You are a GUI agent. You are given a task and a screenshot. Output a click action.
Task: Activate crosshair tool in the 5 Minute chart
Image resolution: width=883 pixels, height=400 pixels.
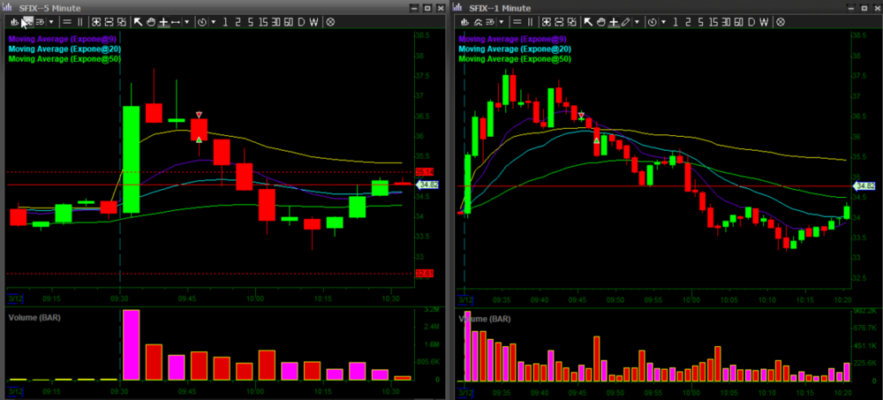[164, 21]
